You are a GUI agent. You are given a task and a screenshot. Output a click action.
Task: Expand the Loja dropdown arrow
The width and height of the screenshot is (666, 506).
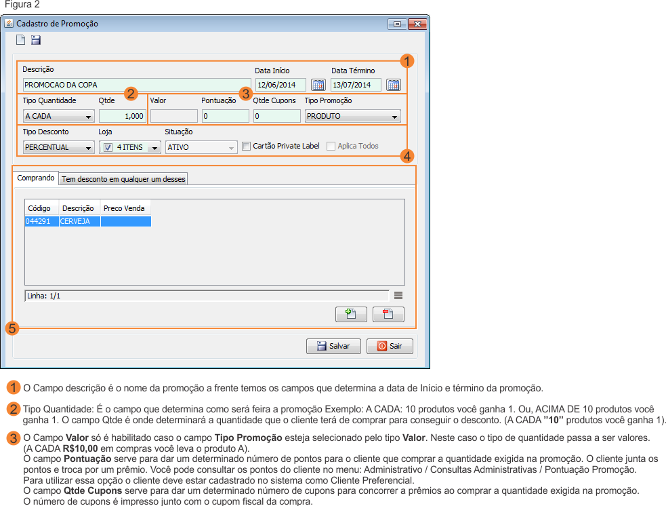(155, 148)
